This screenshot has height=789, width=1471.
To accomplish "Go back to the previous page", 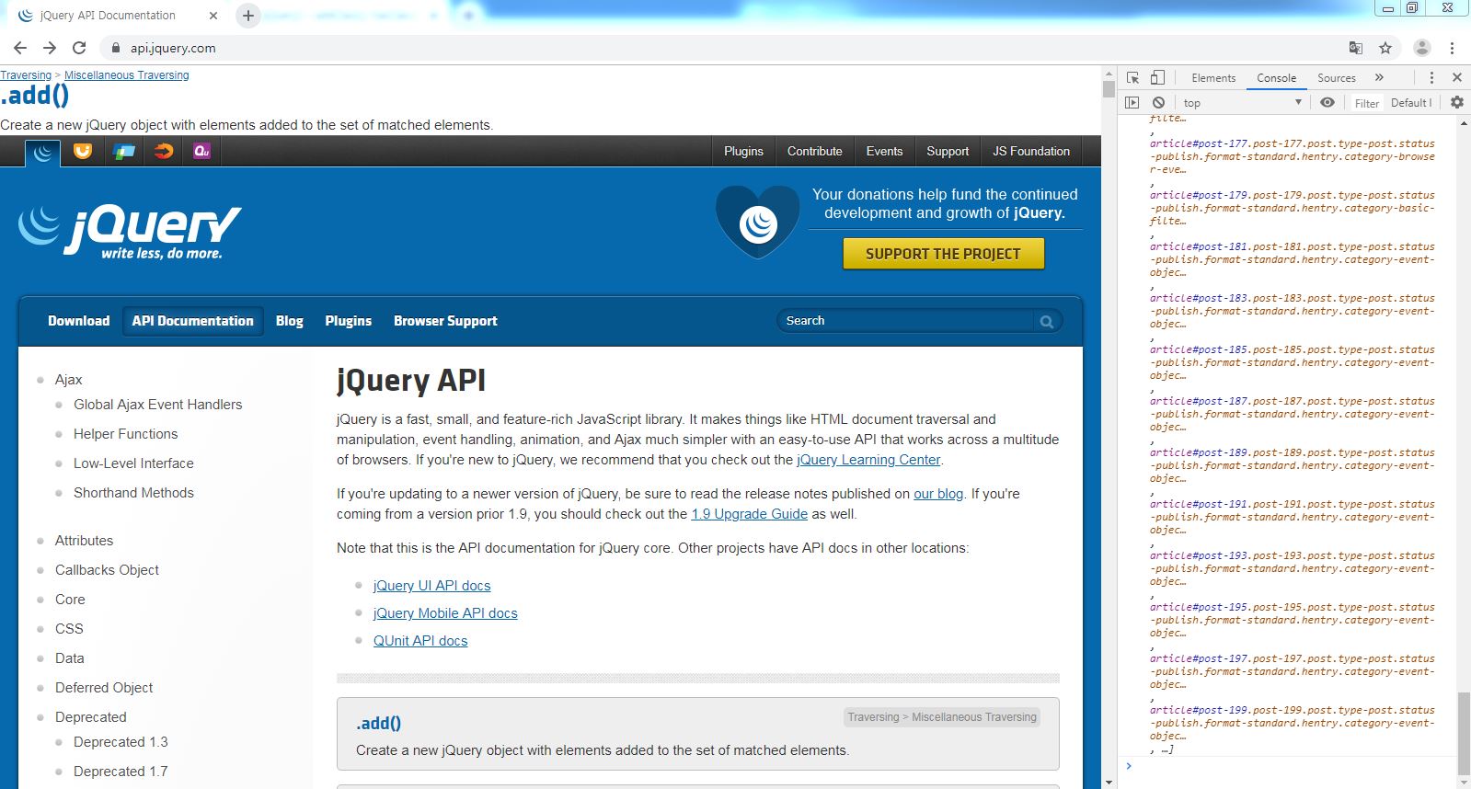I will (x=20, y=48).
